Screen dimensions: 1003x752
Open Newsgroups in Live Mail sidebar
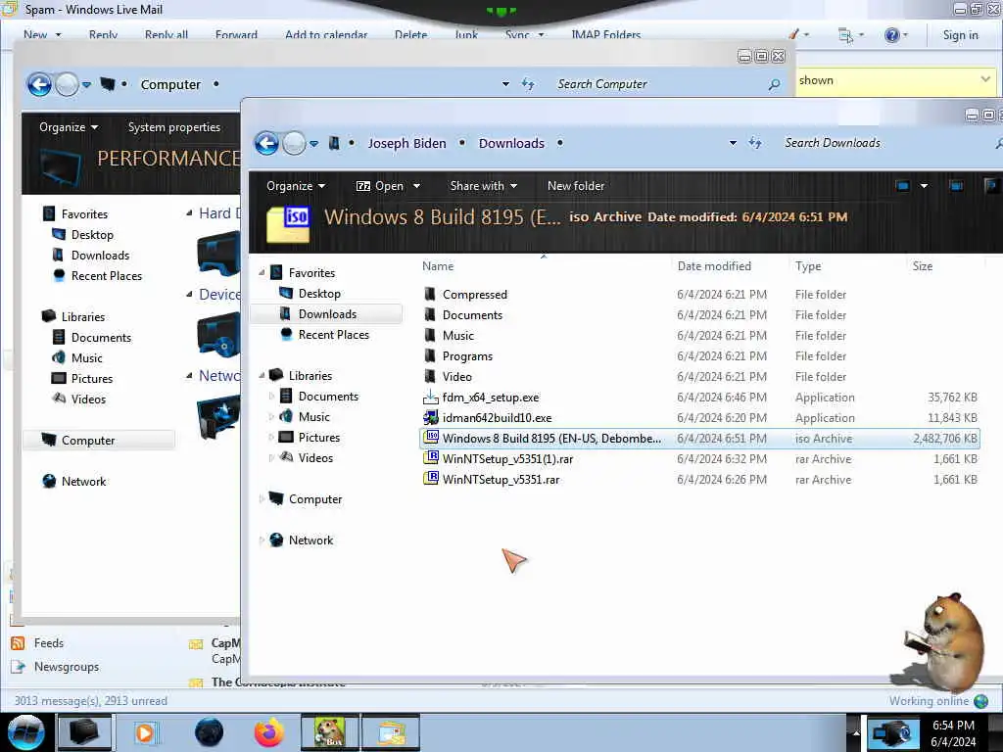(x=67, y=666)
